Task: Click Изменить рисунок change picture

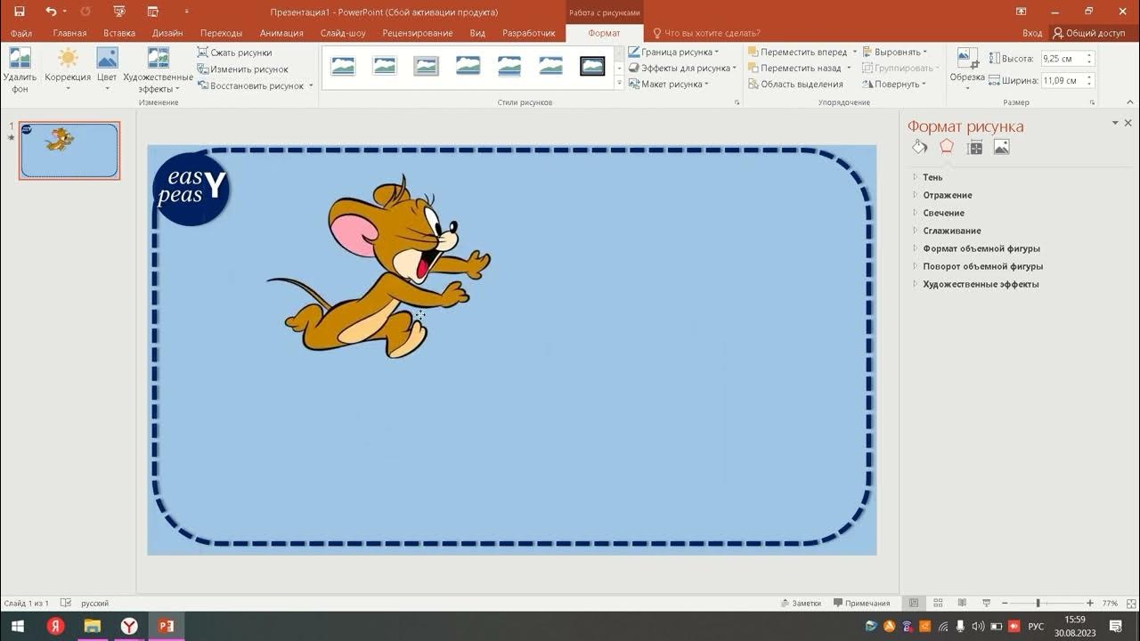Action: coord(242,69)
